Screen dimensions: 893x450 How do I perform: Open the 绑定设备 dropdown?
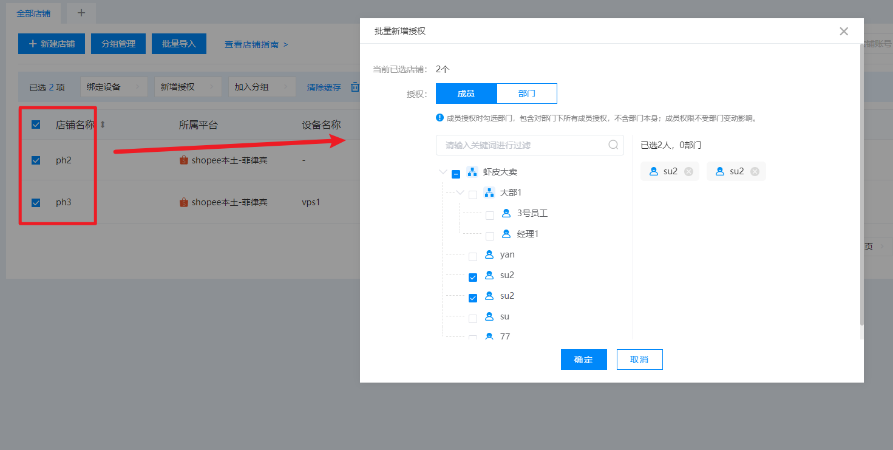click(x=114, y=87)
